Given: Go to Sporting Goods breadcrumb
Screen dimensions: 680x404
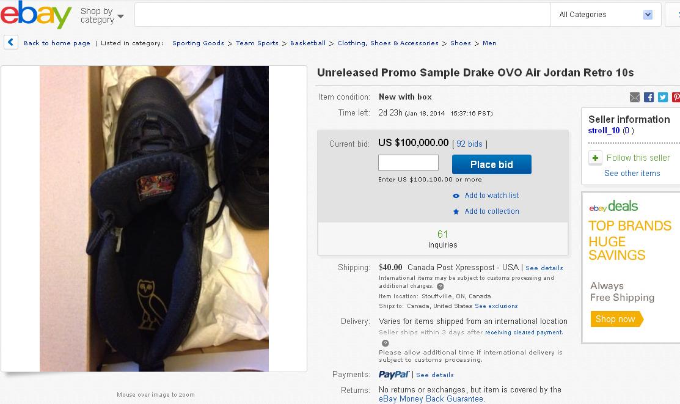Looking at the screenshot, I should 198,43.
